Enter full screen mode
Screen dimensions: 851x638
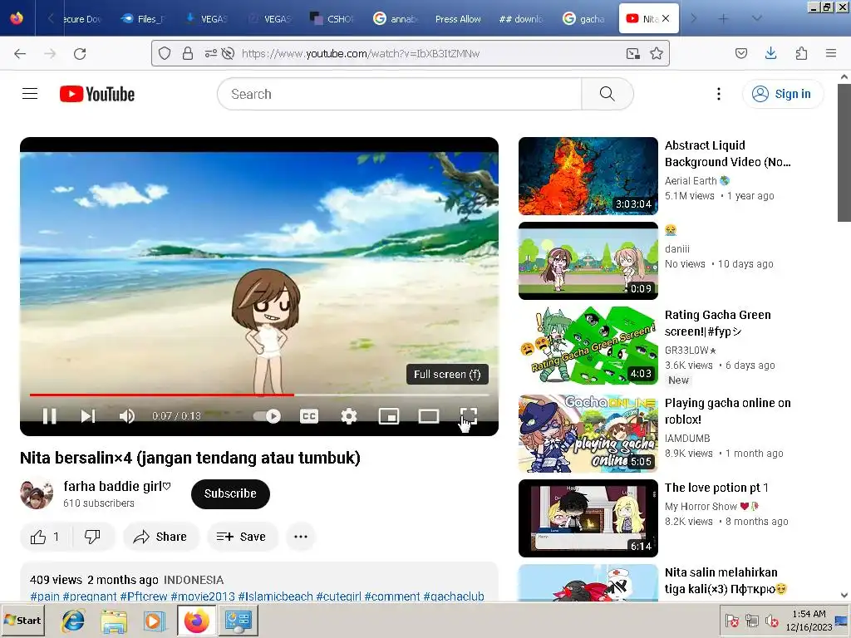click(x=469, y=416)
